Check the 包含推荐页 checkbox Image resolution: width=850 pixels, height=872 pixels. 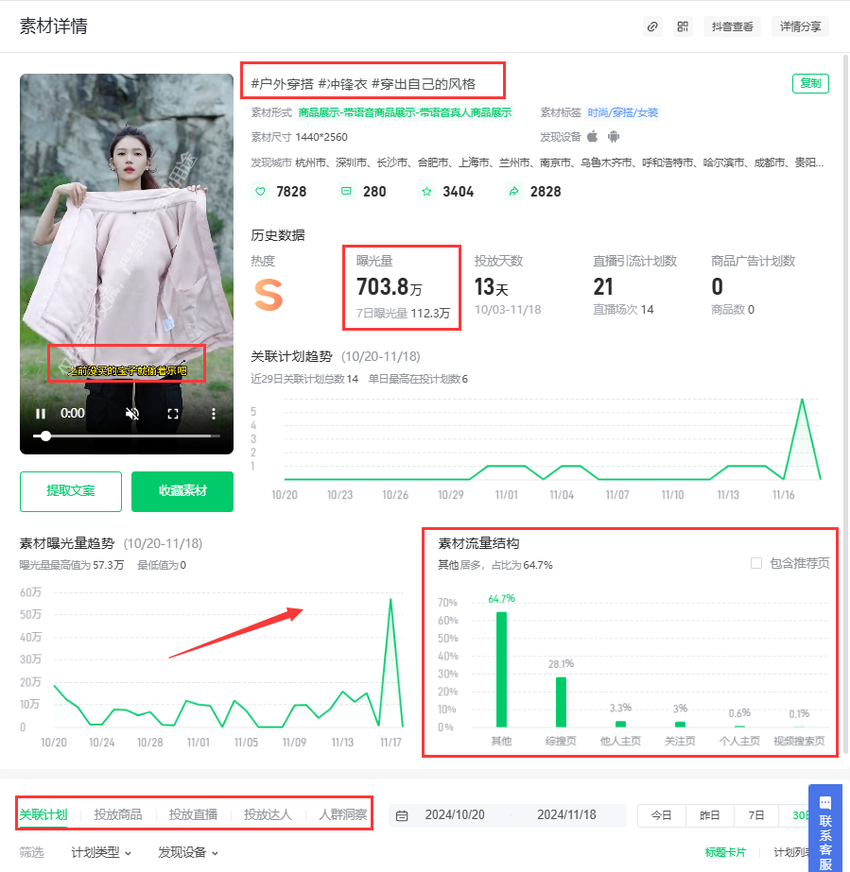click(756, 563)
